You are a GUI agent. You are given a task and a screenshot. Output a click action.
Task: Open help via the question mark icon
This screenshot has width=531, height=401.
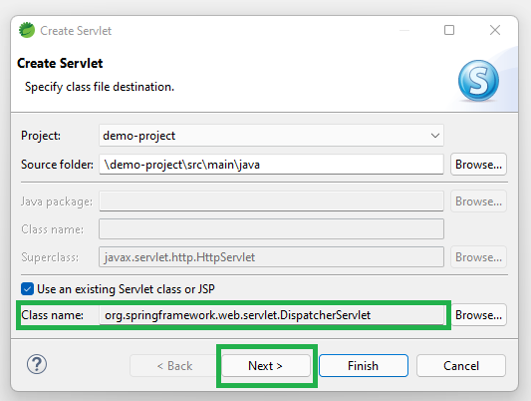(x=37, y=365)
